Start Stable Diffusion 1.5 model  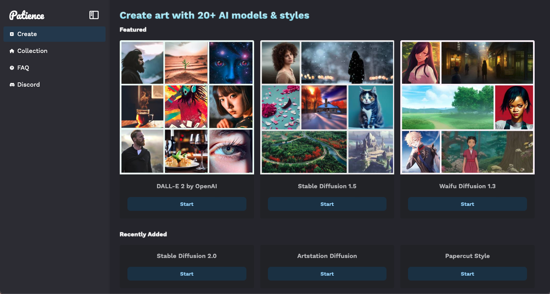click(x=327, y=204)
